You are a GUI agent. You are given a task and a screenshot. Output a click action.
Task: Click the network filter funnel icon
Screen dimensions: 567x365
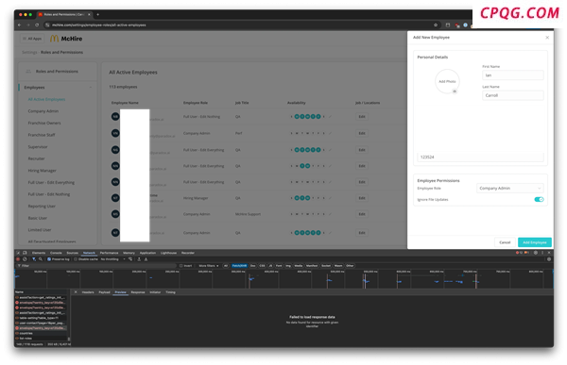pyautogui.click(x=34, y=259)
